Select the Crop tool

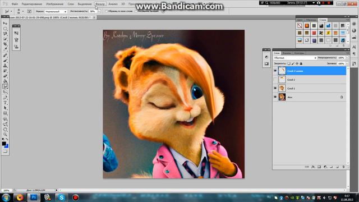tap(5, 44)
